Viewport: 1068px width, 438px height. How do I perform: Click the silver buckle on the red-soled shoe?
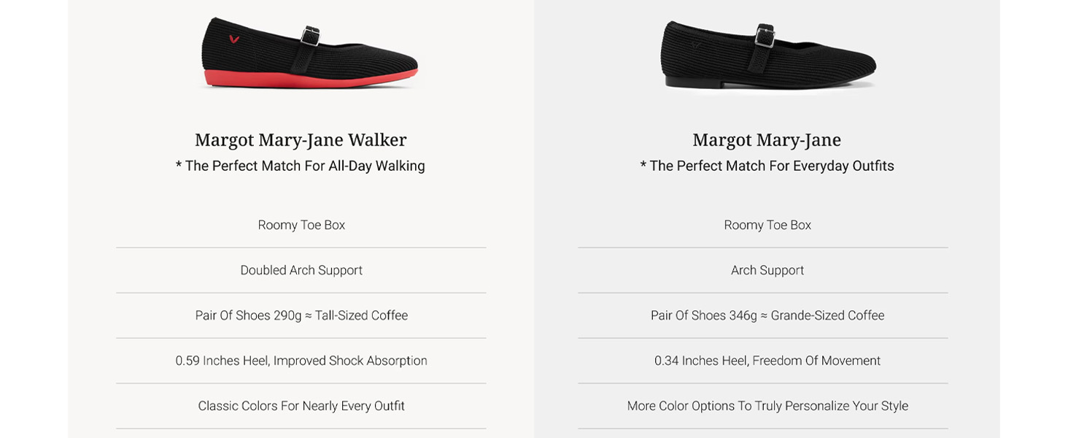311,35
